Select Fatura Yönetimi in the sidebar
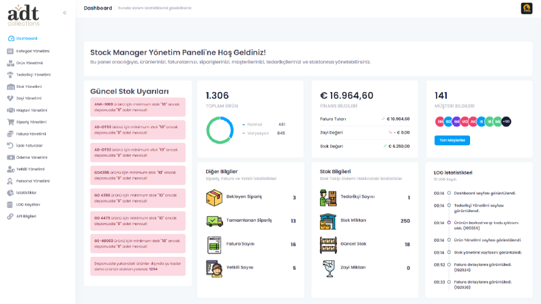Viewport: 541px width, 304px height. (x=31, y=134)
